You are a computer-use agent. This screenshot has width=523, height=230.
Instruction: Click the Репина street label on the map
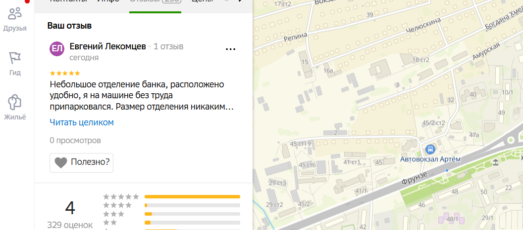295,38
